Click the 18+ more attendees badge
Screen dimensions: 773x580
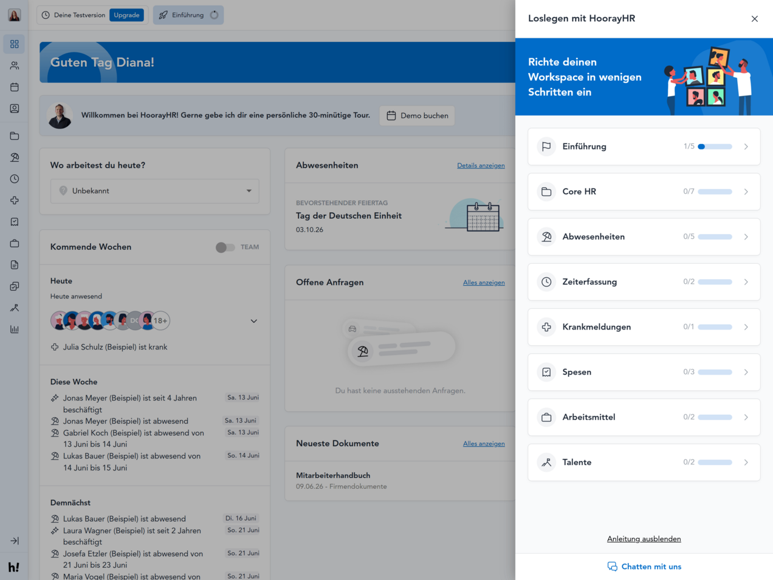pyautogui.click(x=160, y=321)
